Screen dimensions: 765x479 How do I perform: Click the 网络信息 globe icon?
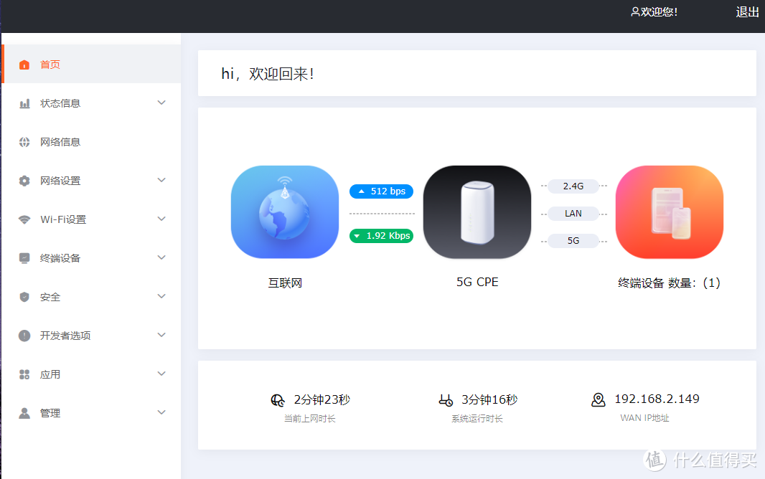pos(24,141)
